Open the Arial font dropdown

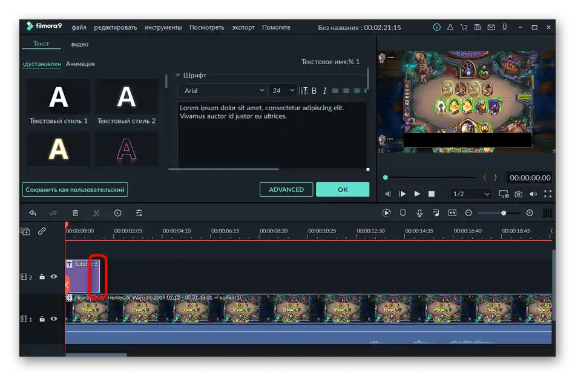(223, 91)
